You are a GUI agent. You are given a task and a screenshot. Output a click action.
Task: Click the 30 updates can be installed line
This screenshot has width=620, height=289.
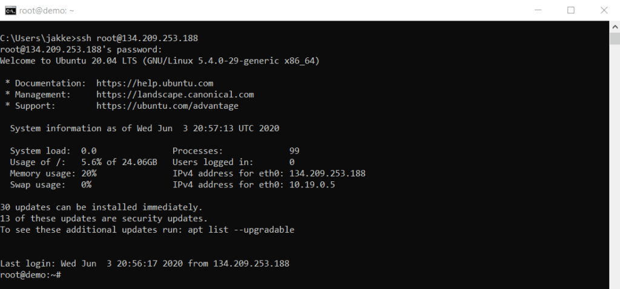(x=101, y=207)
